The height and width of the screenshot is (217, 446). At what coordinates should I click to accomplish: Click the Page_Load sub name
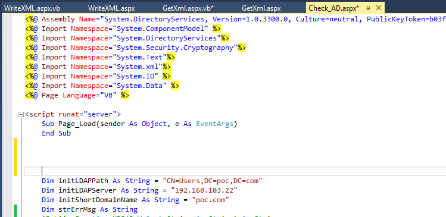tap(77, 124)
